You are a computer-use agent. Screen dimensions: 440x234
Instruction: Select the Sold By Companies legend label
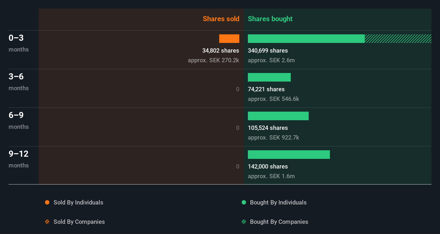pyautogui.click(x=79, y=222)
